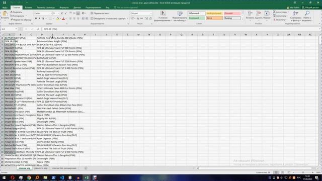Click the Name Box showing A3
The height and width of the screenshot is (181, 322).
point(9,29)
